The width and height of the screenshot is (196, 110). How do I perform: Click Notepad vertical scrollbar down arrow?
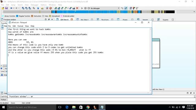click(x=150, y=90)
